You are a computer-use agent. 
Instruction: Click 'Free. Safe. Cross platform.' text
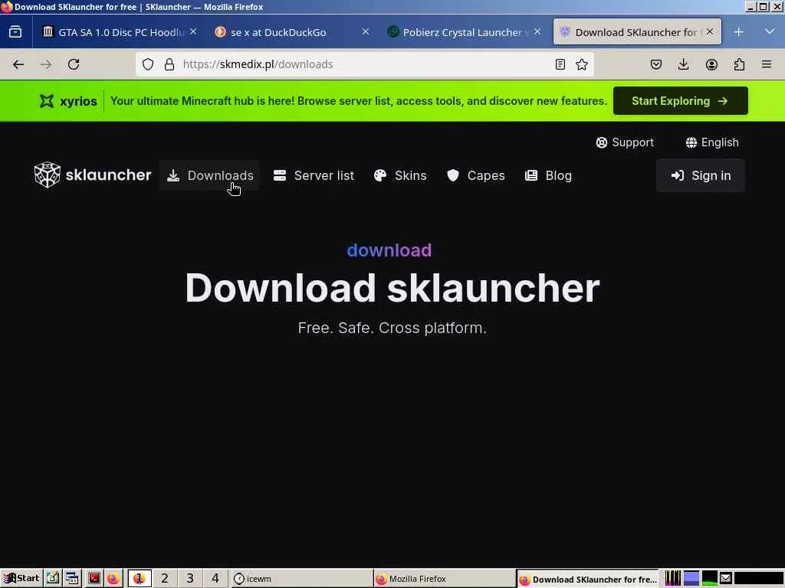[x=392, y=328]
